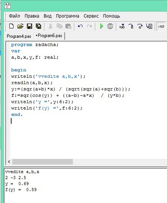Open a file with the folder icon
167x203 pixels.
click(20, 26)
